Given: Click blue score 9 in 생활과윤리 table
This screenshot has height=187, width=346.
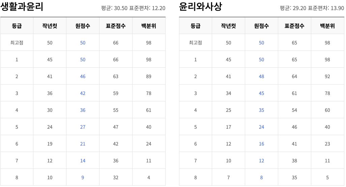Looking at the screenshot, I should tap(83, 178).
